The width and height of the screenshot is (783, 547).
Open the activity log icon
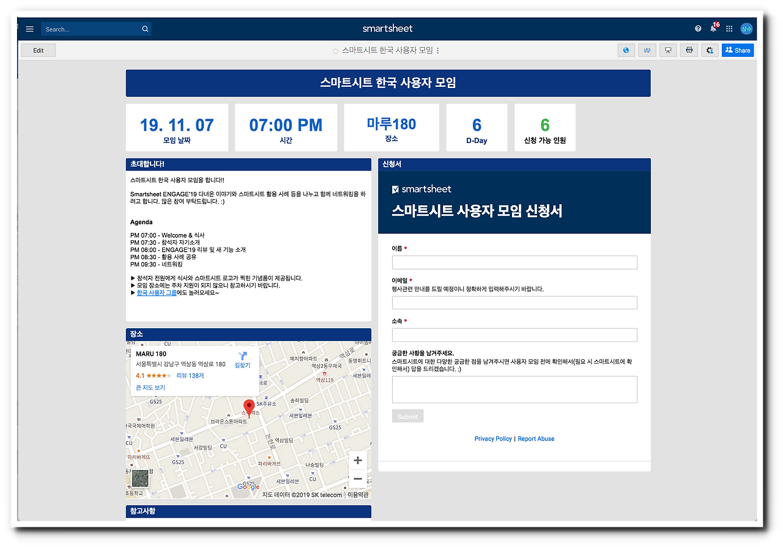[647, 50]
